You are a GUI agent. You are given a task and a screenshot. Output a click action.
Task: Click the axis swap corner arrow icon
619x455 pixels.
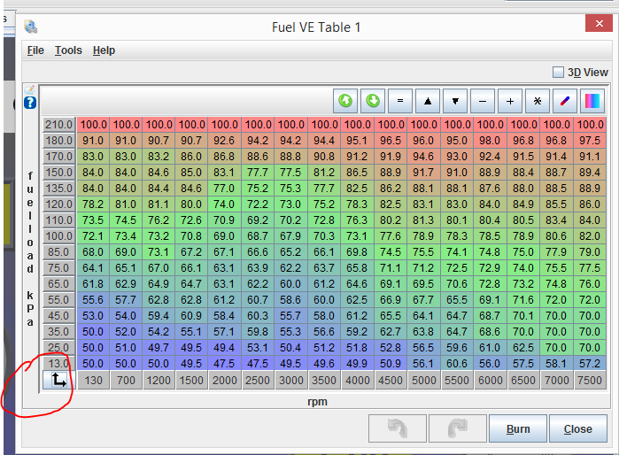[59, 381]
